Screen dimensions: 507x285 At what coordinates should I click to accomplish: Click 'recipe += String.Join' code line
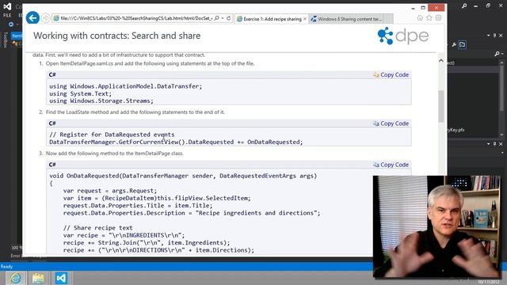coord(147,243)
